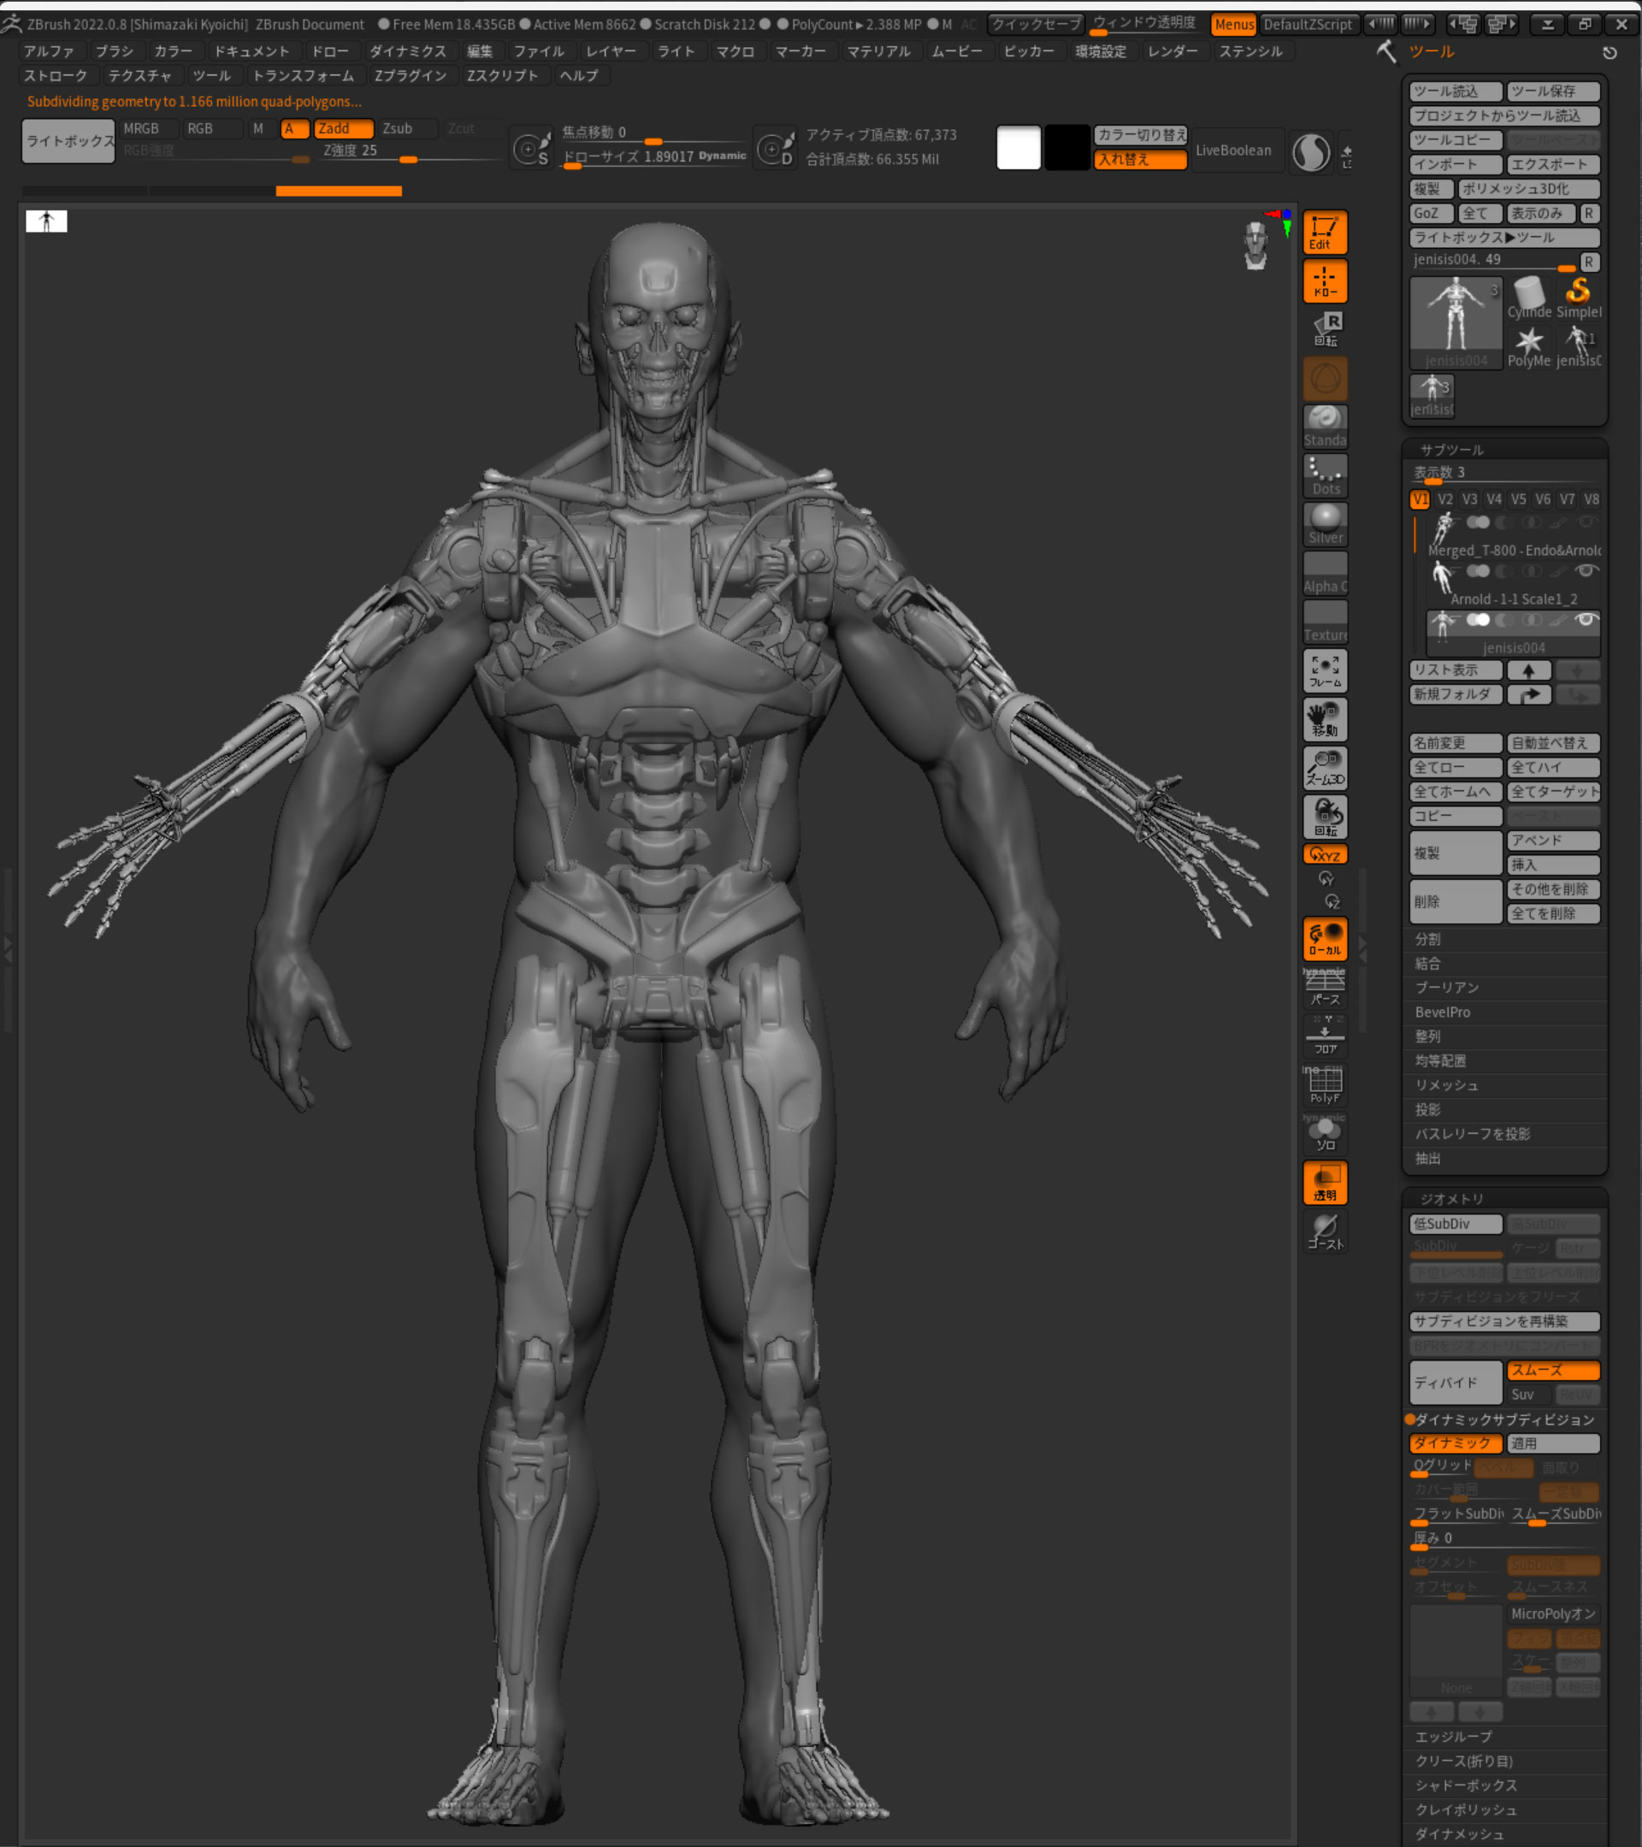
Task: Open the Silver material selector
Action: (1325, 524)
